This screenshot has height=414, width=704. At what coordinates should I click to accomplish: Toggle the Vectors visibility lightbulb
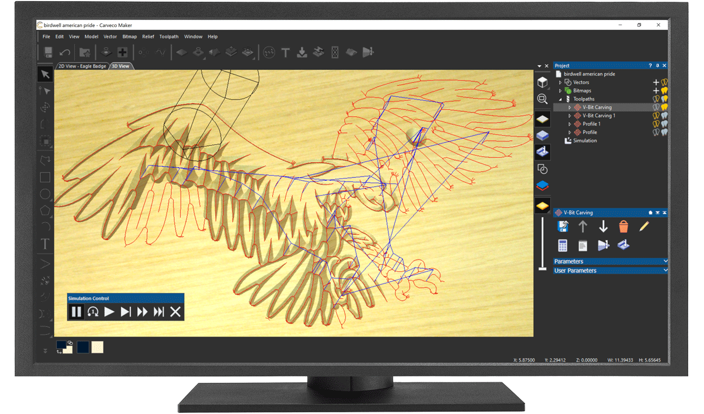[x=665, y=83]
